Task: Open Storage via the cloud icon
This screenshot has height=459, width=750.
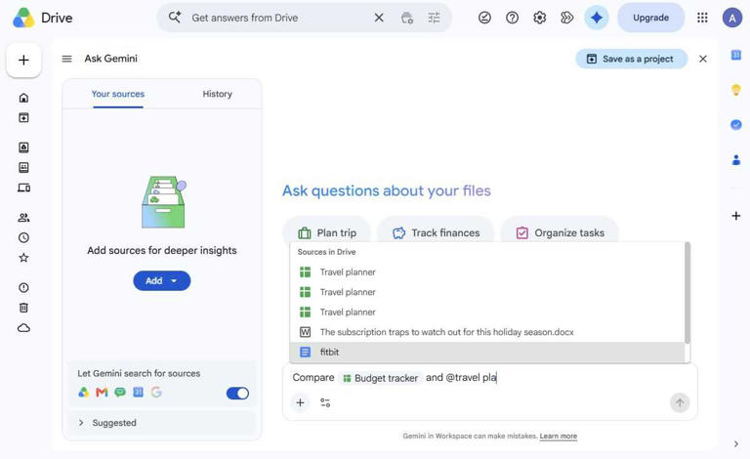Action: [23, 327]
